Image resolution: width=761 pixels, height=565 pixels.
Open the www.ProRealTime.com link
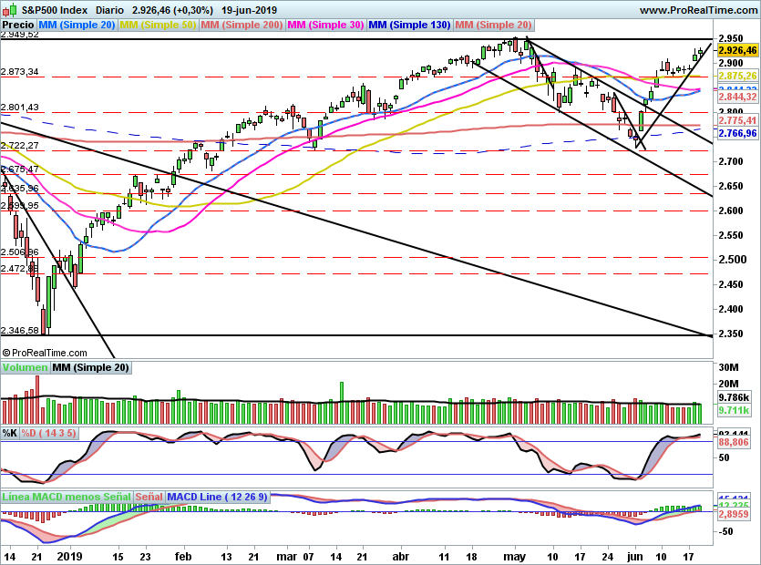700,8
